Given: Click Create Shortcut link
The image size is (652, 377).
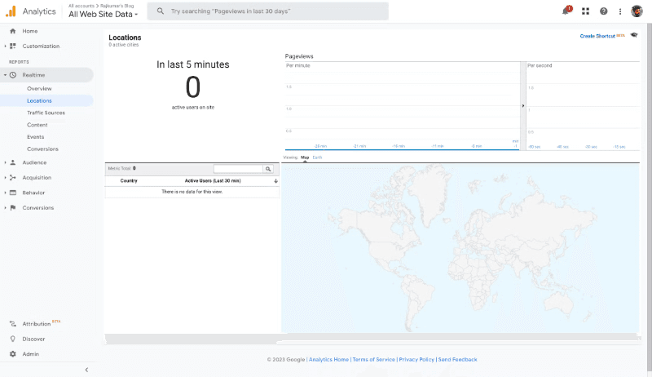Looking at the screenshot, I should pos(597,36).
